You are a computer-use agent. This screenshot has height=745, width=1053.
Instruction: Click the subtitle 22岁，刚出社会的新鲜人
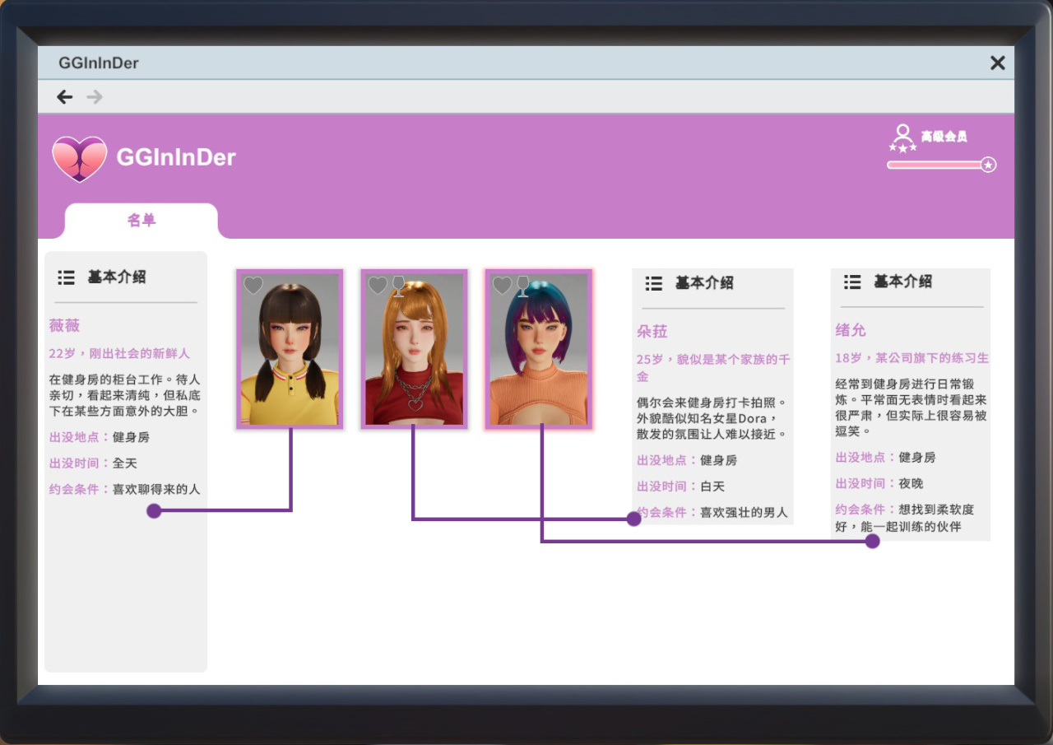click(119, 353)
